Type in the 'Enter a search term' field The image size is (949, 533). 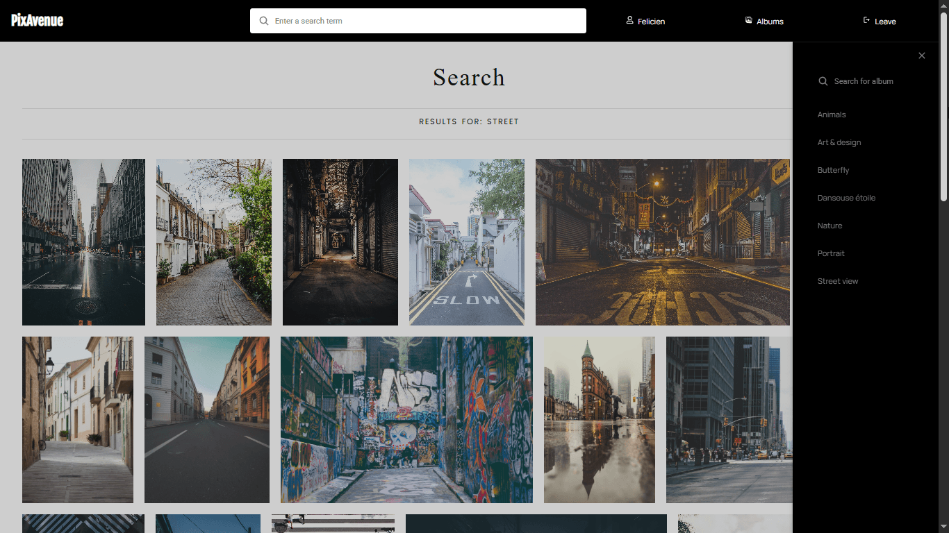point(424,21)
